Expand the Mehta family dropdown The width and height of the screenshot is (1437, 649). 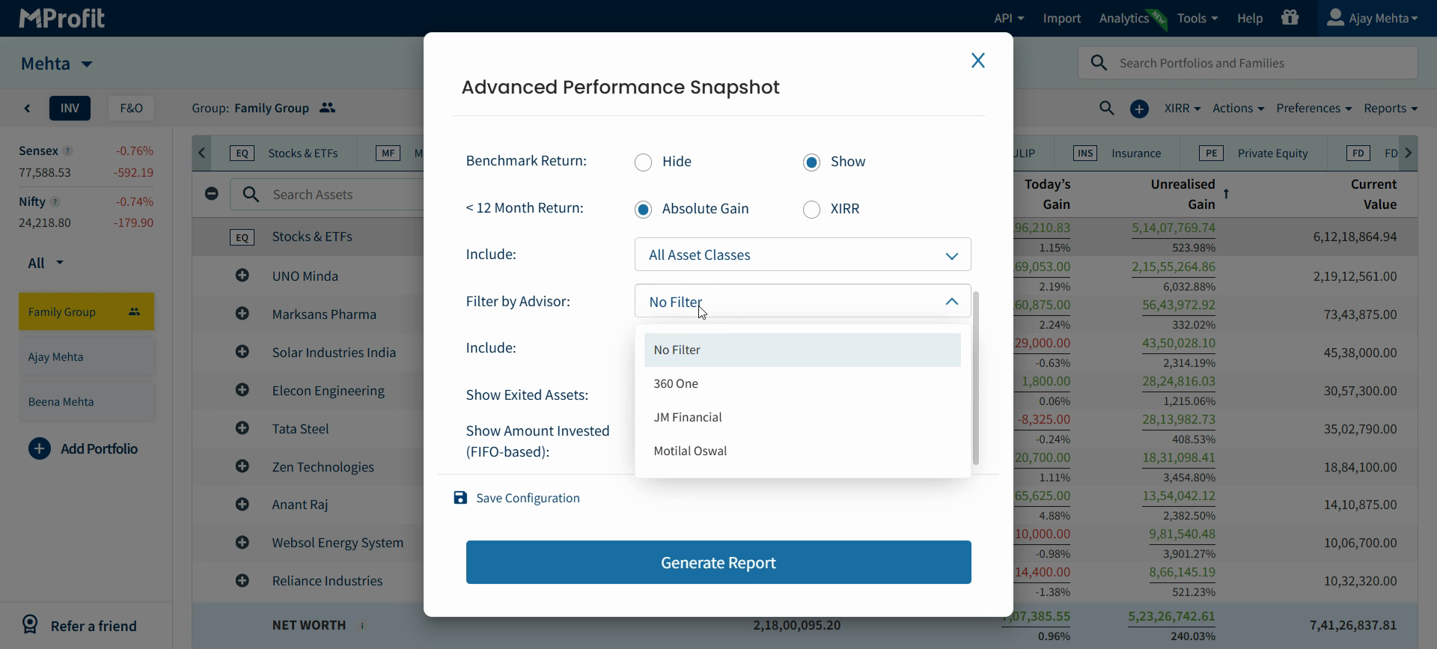(57, 64)
